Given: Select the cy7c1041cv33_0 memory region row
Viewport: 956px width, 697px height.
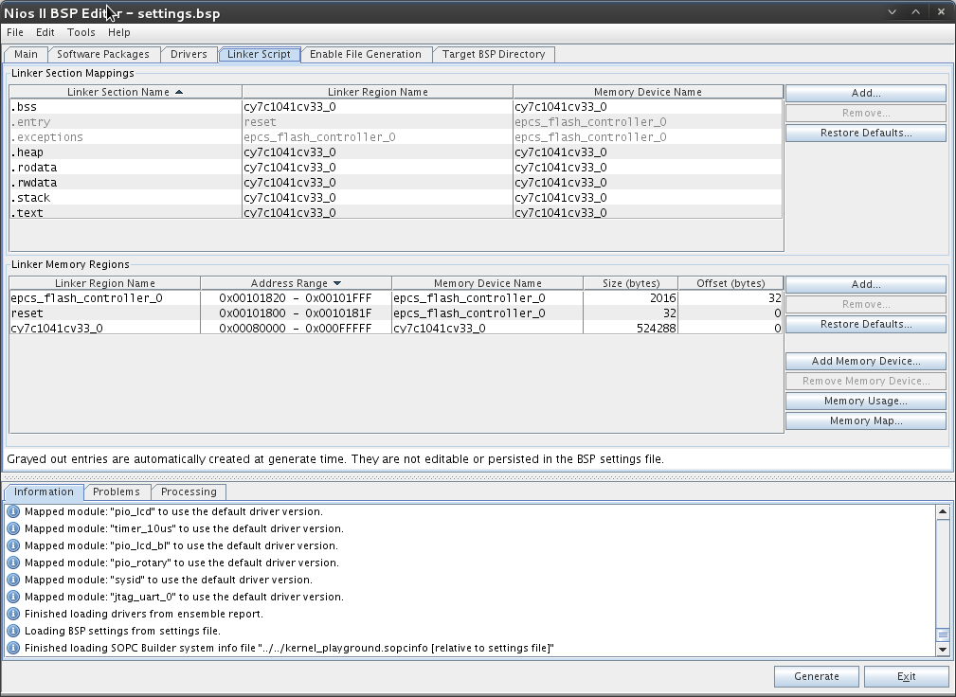Looking at the screenshot, I should click(396, 328).
